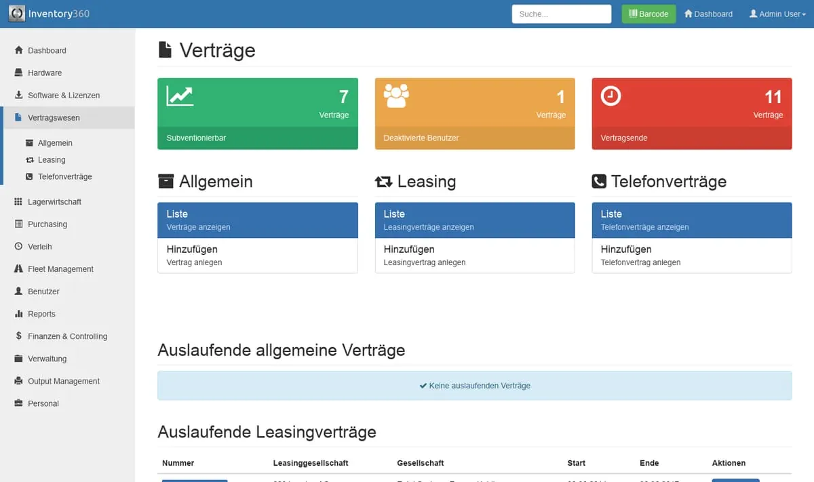The width and height of the screenshot is (814, 482).
Task: Click the Output Management printer icon
Action: (19, 381)
